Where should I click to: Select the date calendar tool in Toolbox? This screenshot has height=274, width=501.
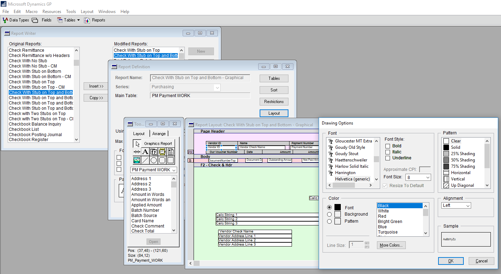(154, 152)
